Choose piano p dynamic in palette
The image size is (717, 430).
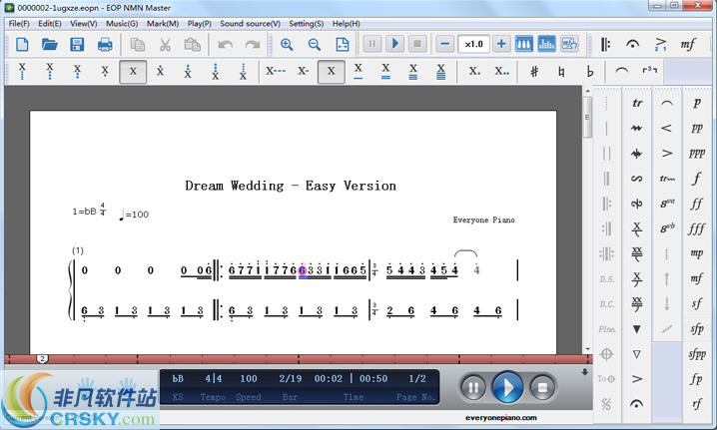(696, 104)
